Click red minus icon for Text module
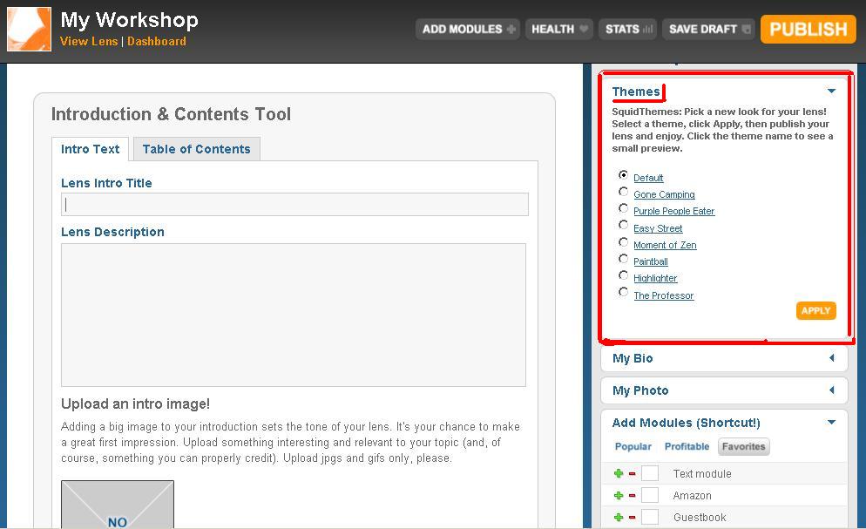866x529 pixels. [x=632, y=474]
